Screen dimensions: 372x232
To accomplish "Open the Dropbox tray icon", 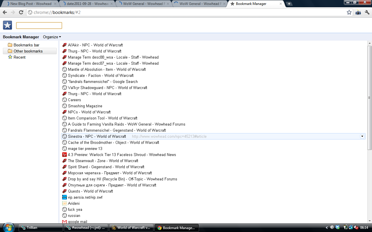I will coord(337,227).
